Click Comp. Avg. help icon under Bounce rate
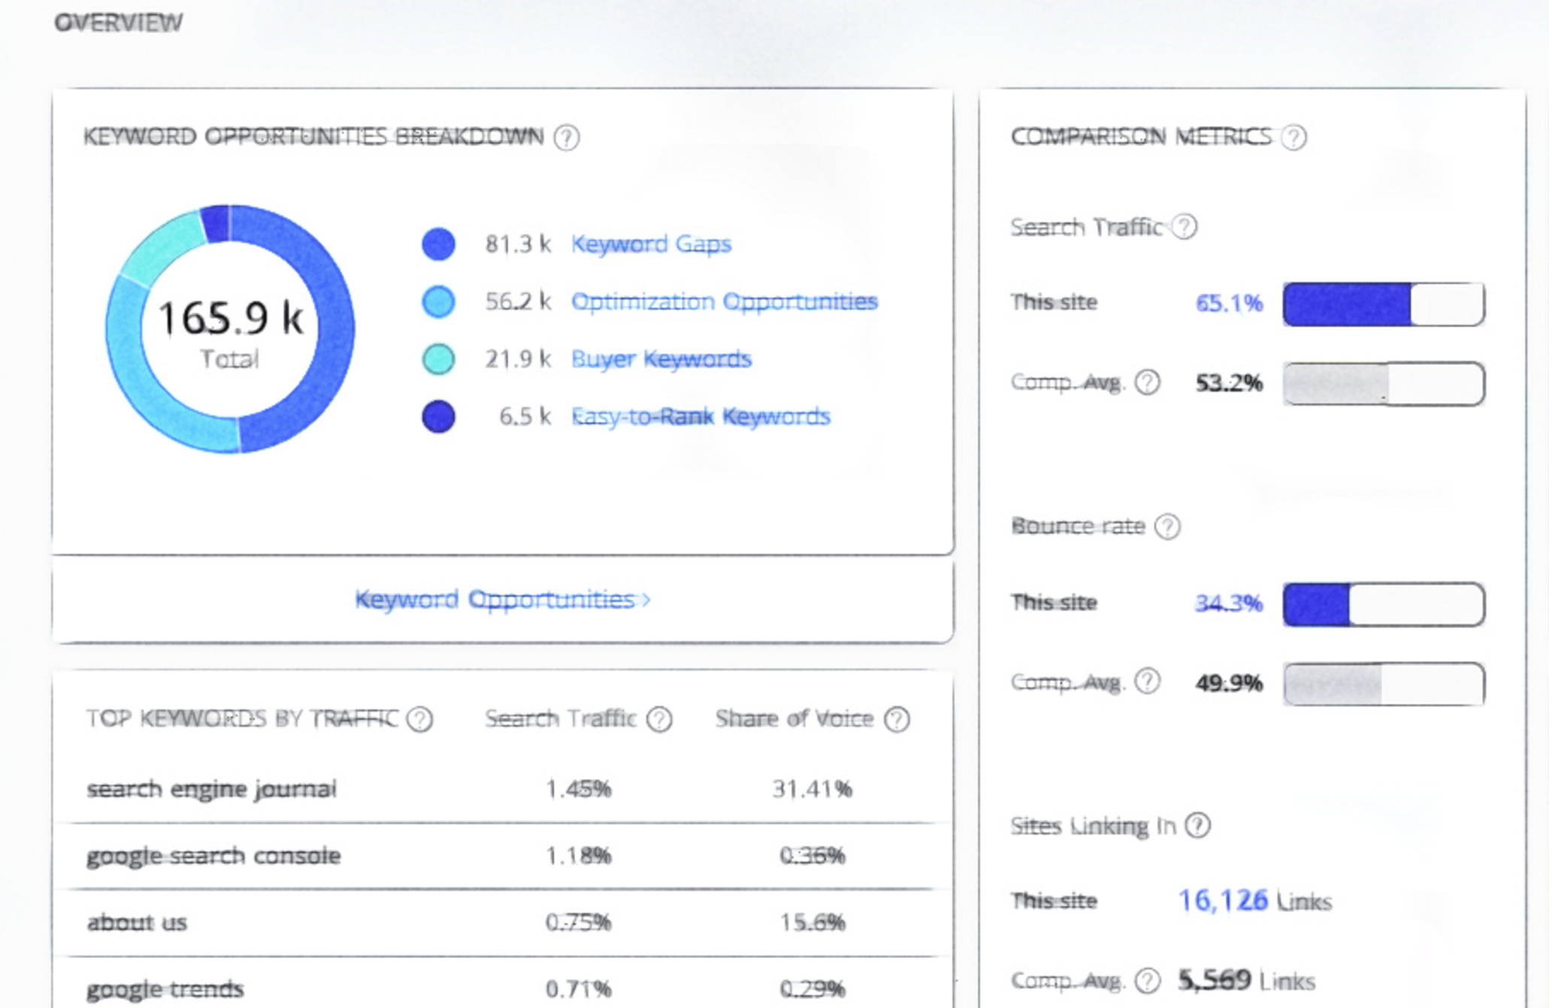Screen dimensions: 1549x1008 (1147, 682)
